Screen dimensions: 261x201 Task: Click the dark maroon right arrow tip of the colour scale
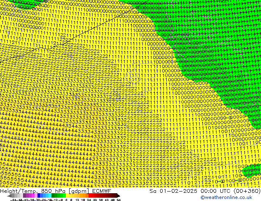click(118, 196)
